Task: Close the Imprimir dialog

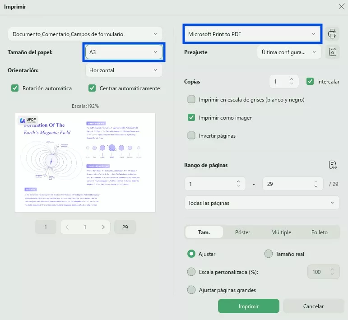Action: coord(342,6)
